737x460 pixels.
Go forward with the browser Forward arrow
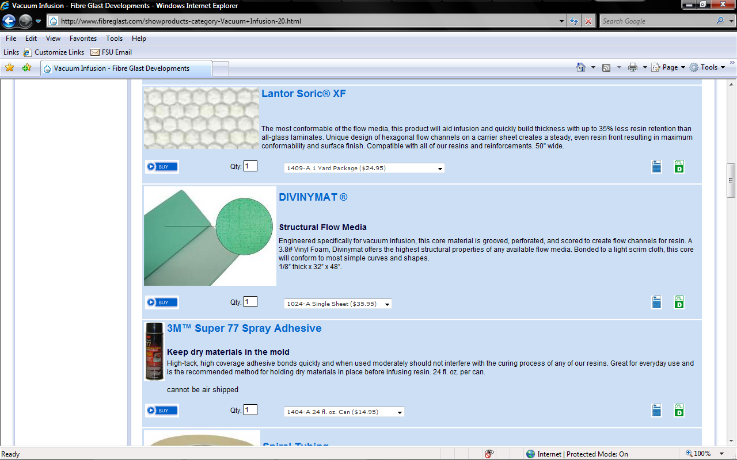pyautogui.click(x=25, y=21)
